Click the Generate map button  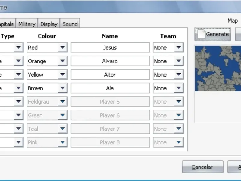coord(213,34)
